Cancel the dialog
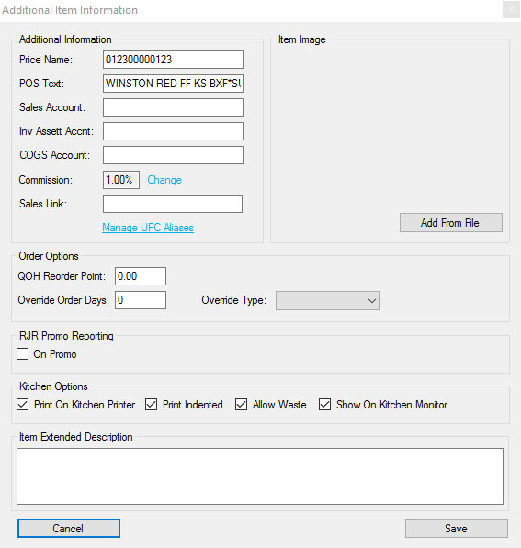Screen dimensions: 521x548 [69, 528]
